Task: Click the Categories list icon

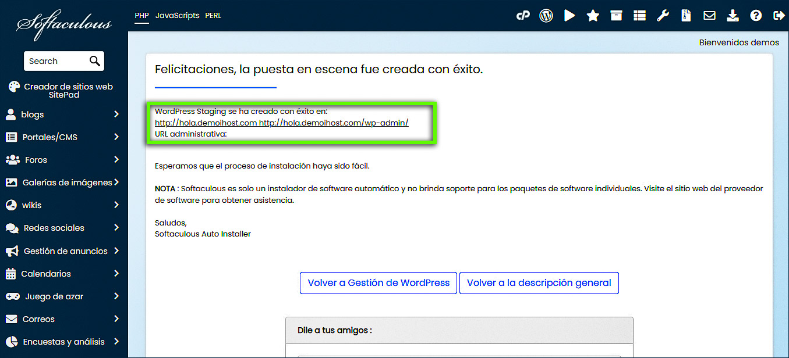Action: (x=639, y=15)
